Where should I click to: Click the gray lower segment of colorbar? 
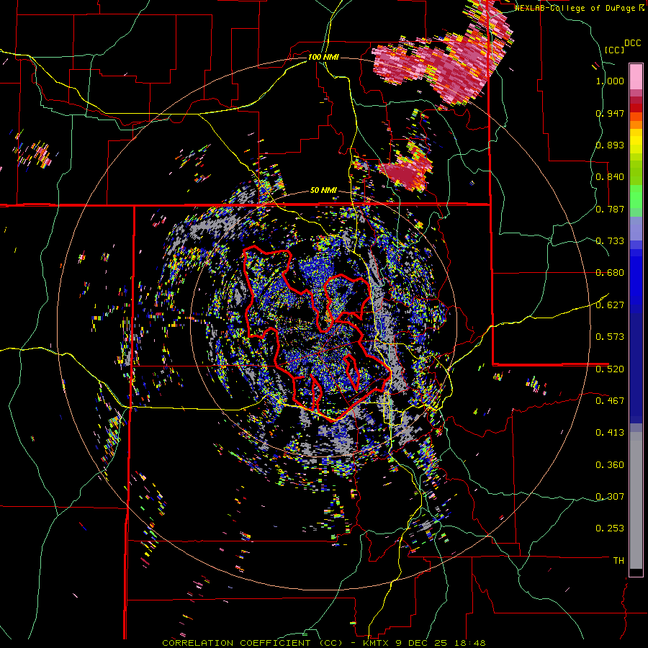click(x=636, y=500)
